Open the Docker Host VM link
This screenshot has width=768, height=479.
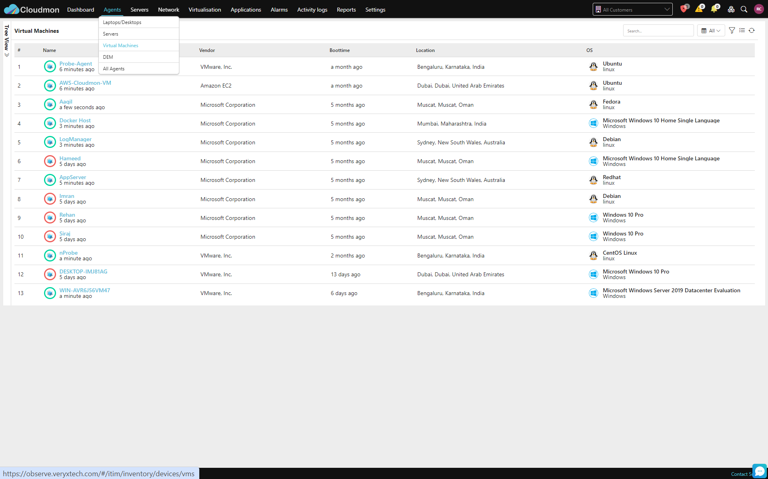pos(75,120)
